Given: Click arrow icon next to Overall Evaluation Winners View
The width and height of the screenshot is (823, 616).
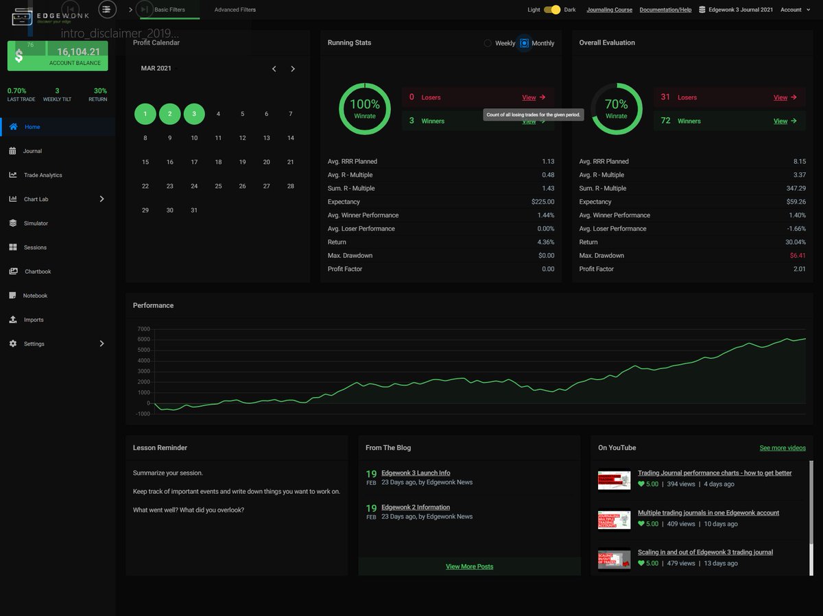Looking at the screenshot, I should point(794,121).
